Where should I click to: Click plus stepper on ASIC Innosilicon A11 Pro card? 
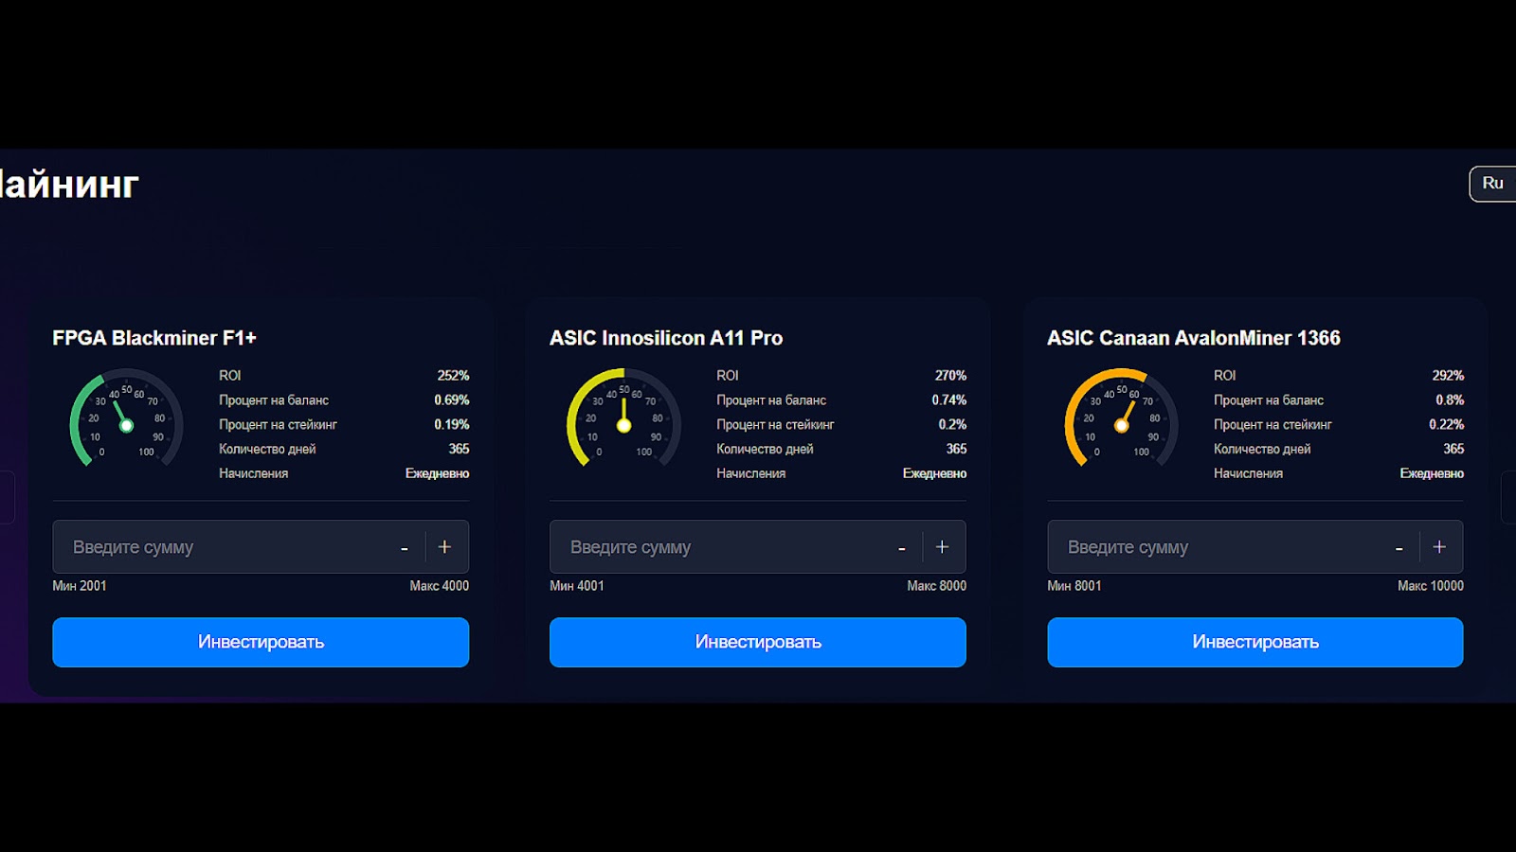[942, 546]
